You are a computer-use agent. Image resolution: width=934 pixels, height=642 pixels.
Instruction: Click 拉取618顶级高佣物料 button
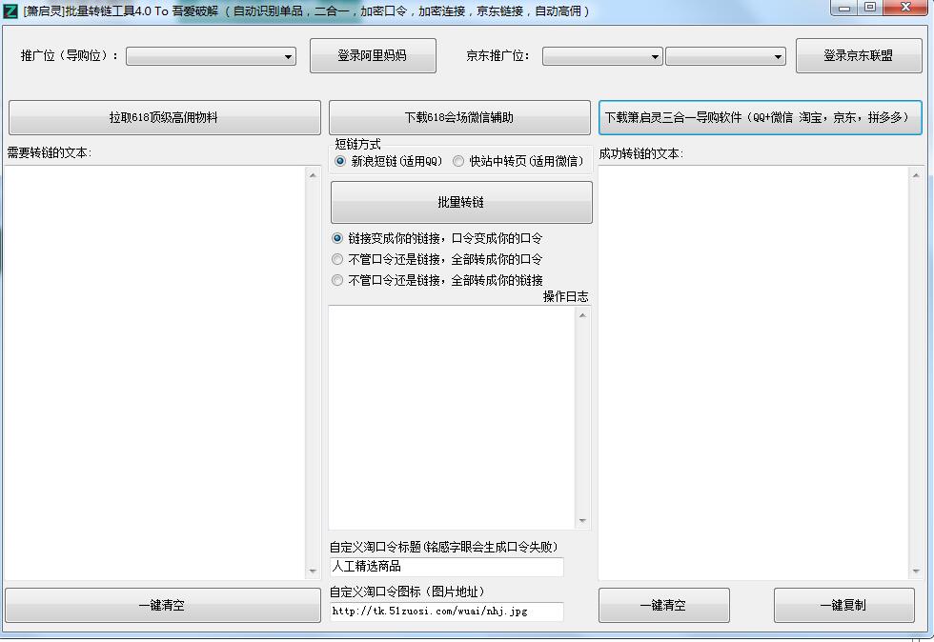coord(163,116)
